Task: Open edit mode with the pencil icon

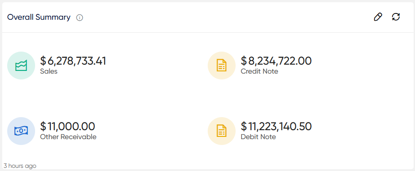Action: tap(378, 17)
